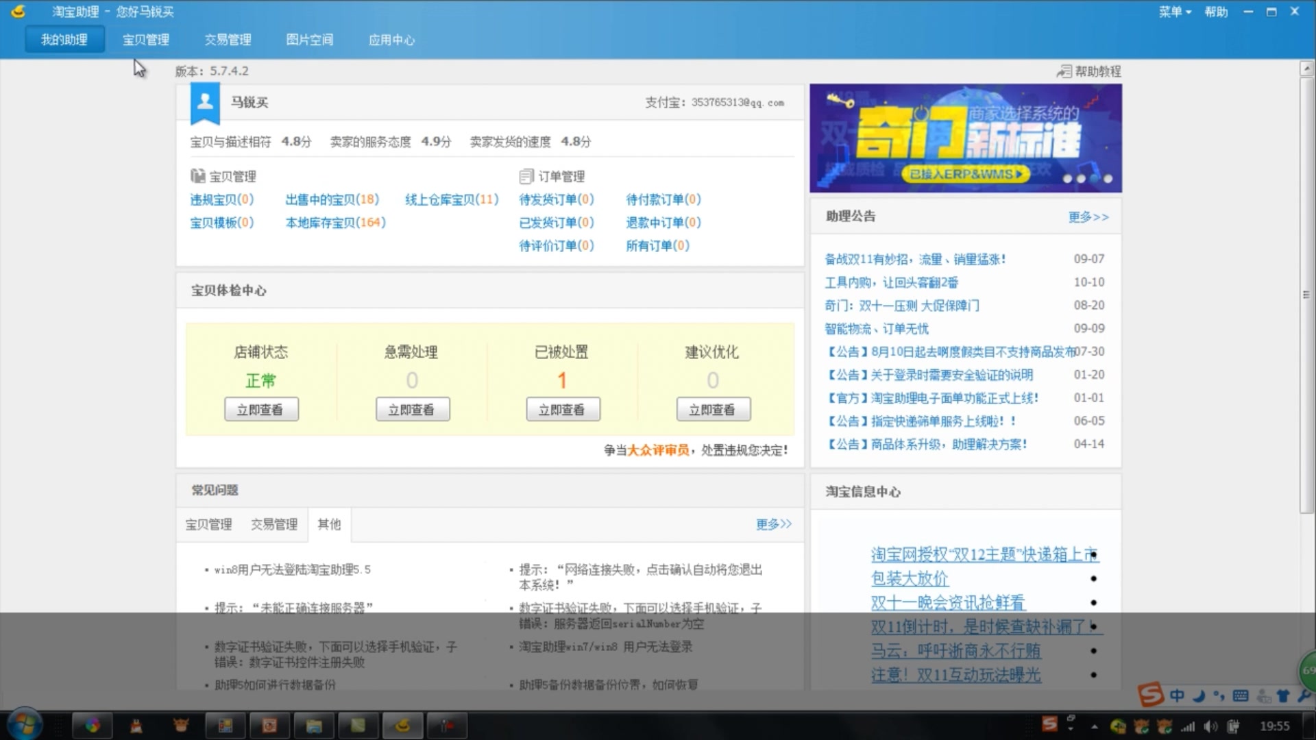Click the 订单管理 section icon
This screenshot has width=1316, height=740.
[526, 175]
